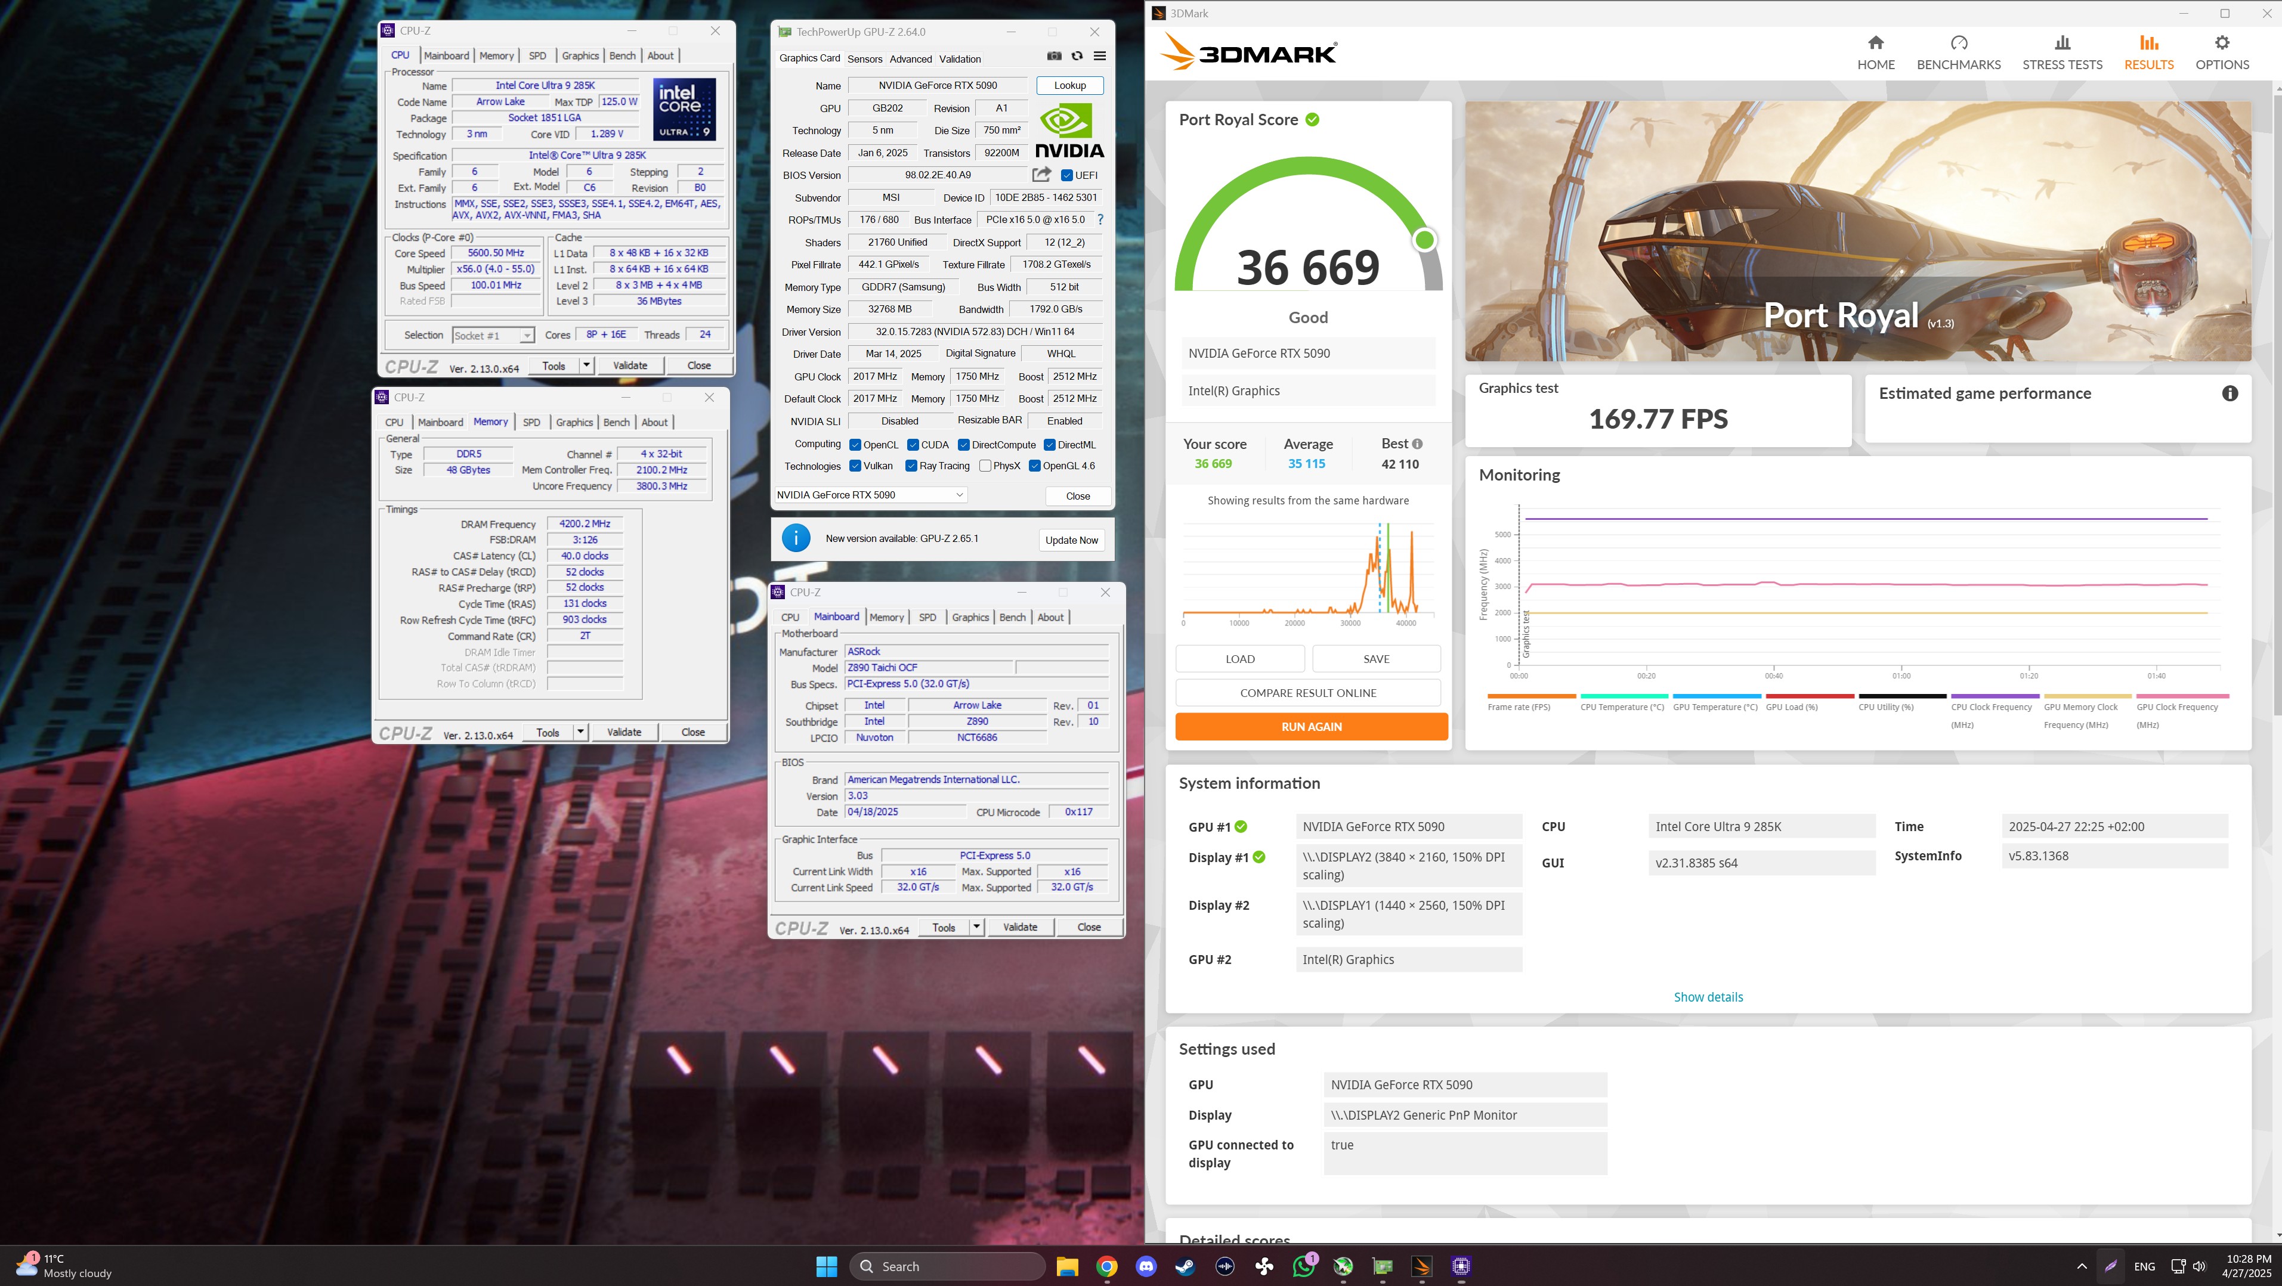Click the GPU-Z BIOS share/export icon
The width and height of the screenshot is (2282, 1286).
[1042, 175]
